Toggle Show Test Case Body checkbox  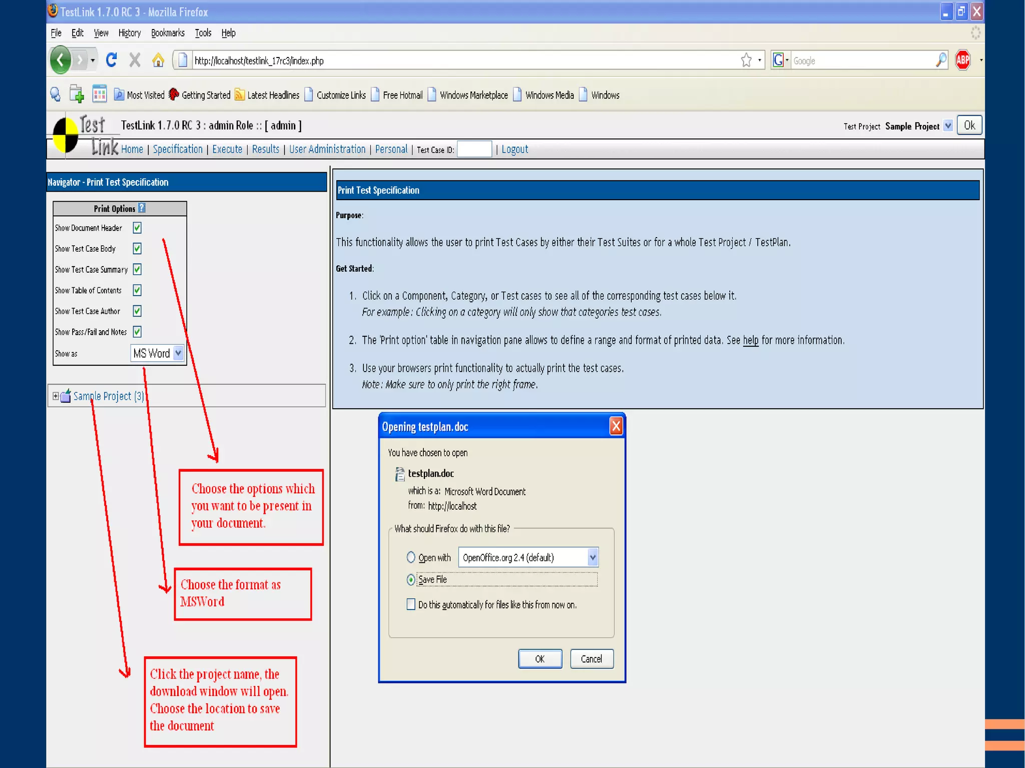pyautogui.click(x=137, y=249)
